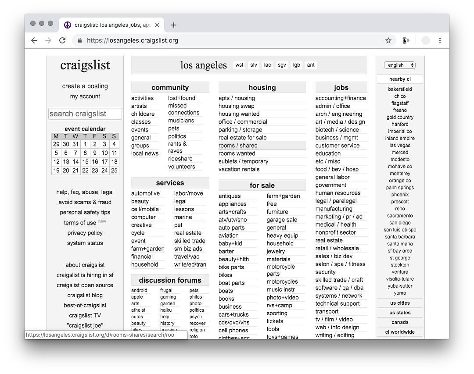This screenshot has height=374, width=474.
Task: Open terms of use link
Action: (x=80, y=223)
